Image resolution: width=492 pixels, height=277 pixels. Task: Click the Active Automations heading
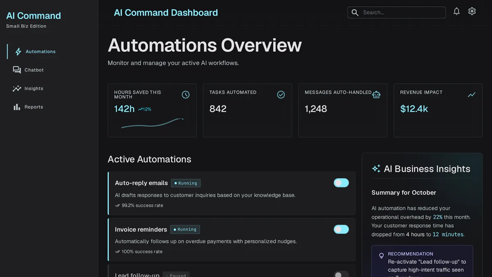(x=149, y=159)
